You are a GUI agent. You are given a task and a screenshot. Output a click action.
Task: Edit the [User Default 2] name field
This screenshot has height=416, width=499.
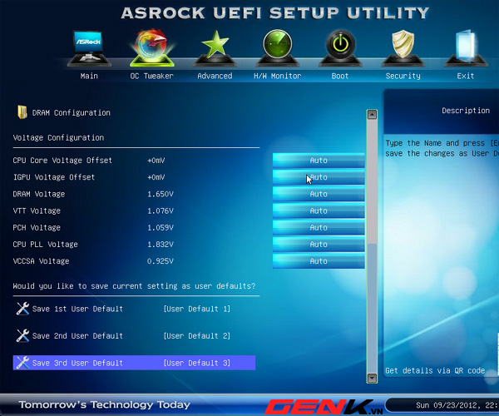(196, 336)
